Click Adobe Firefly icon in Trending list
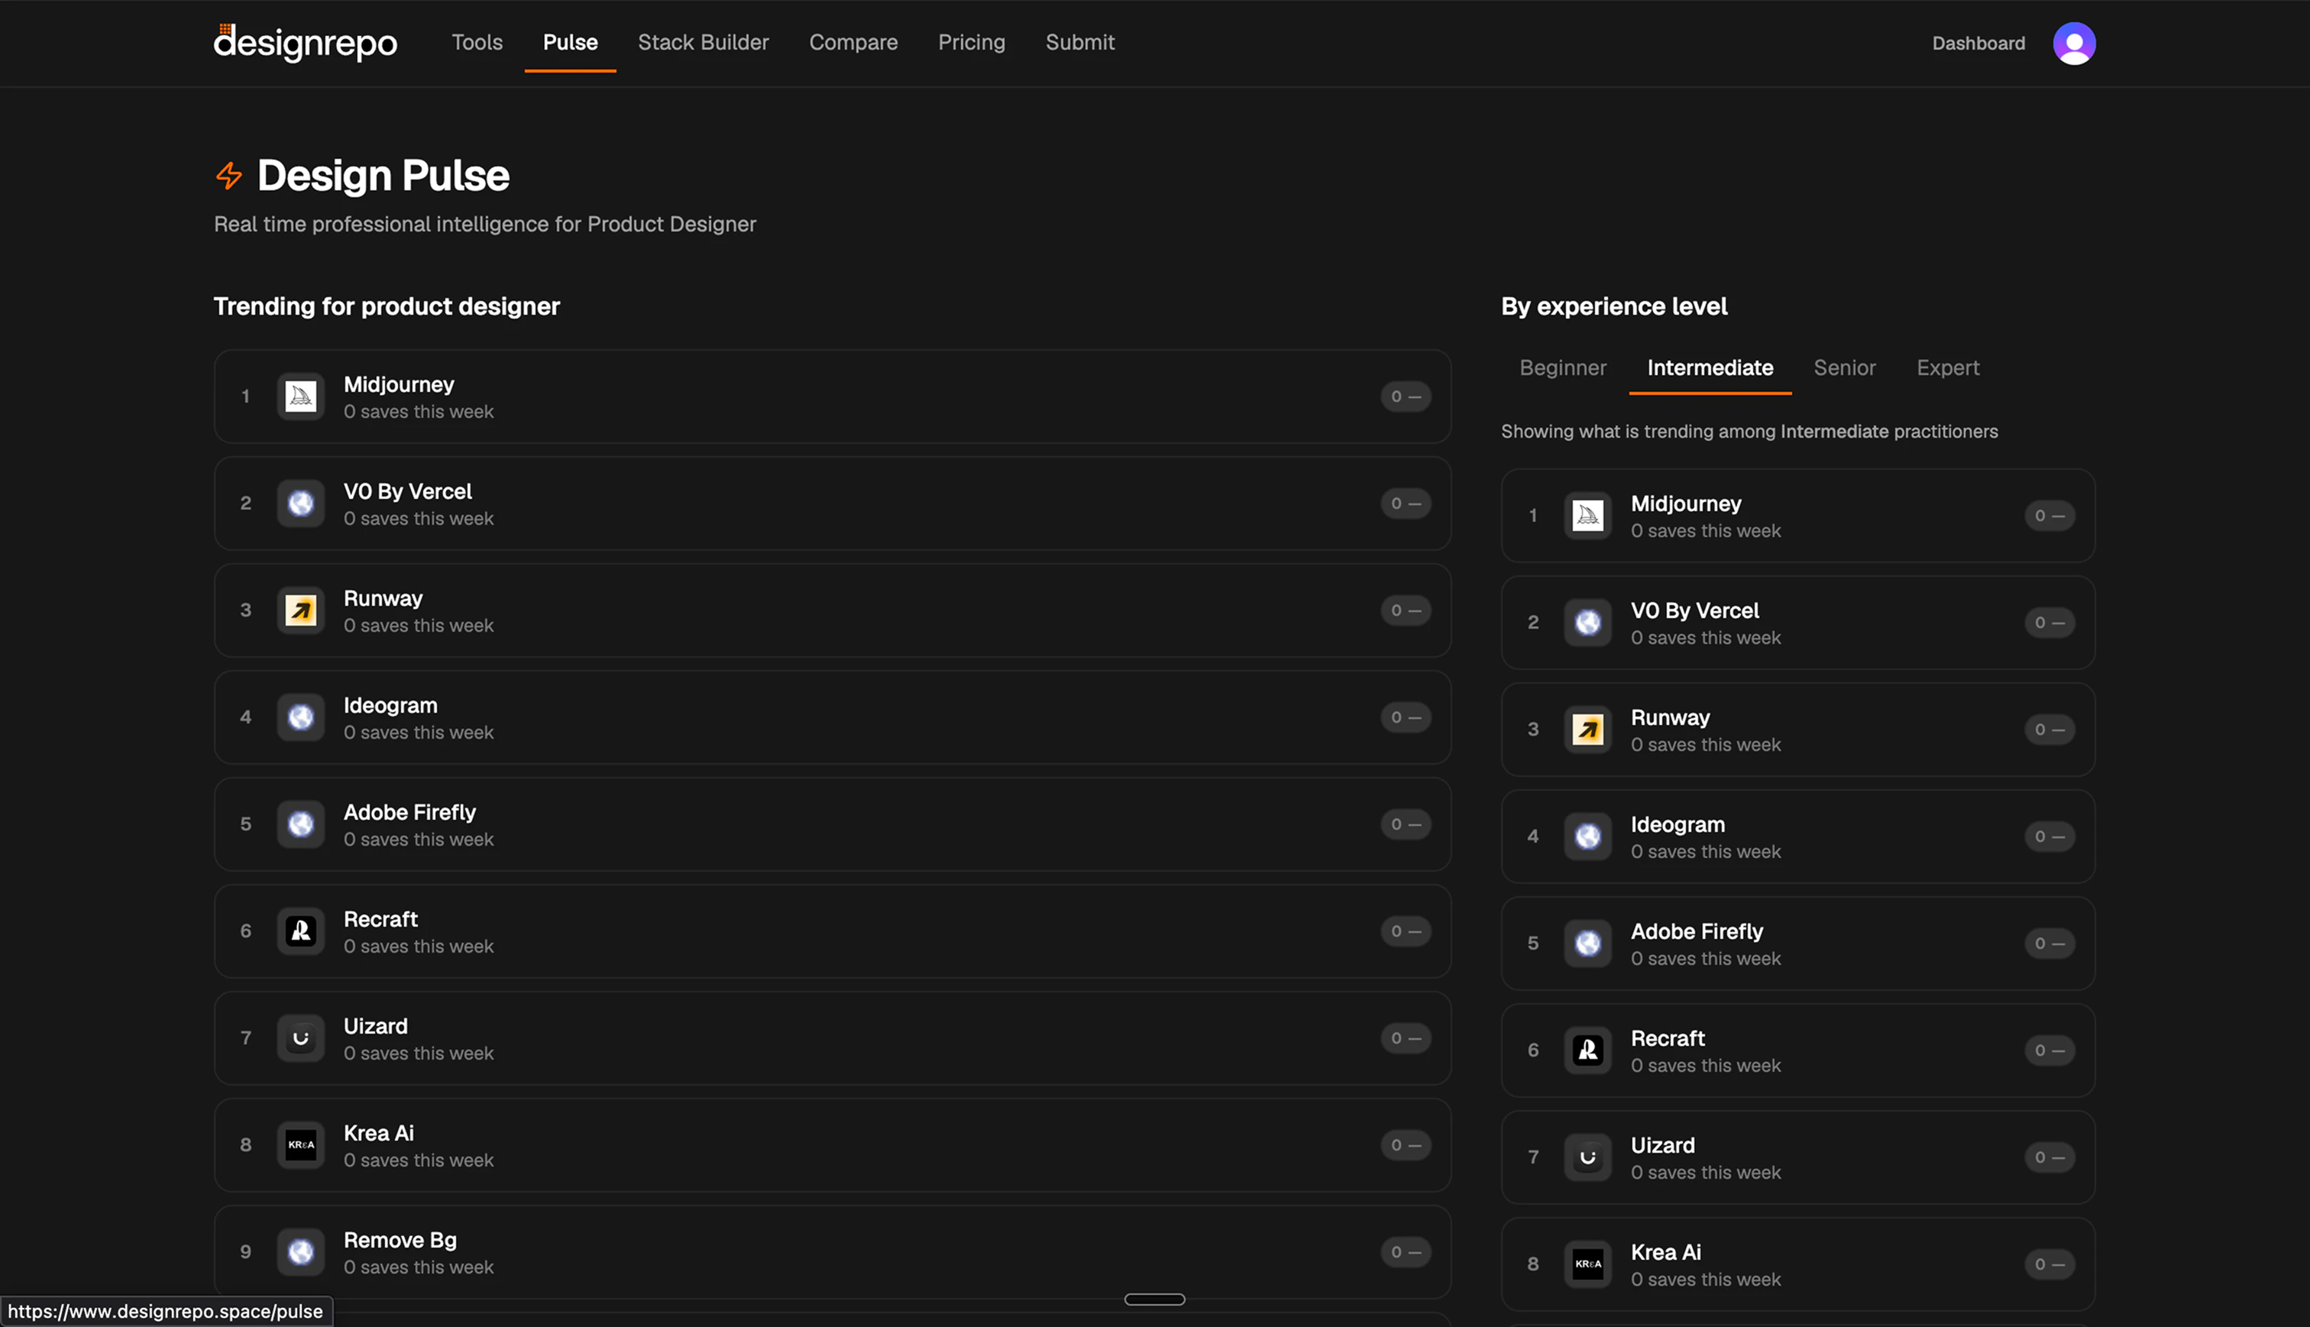 tap(301, 824)
